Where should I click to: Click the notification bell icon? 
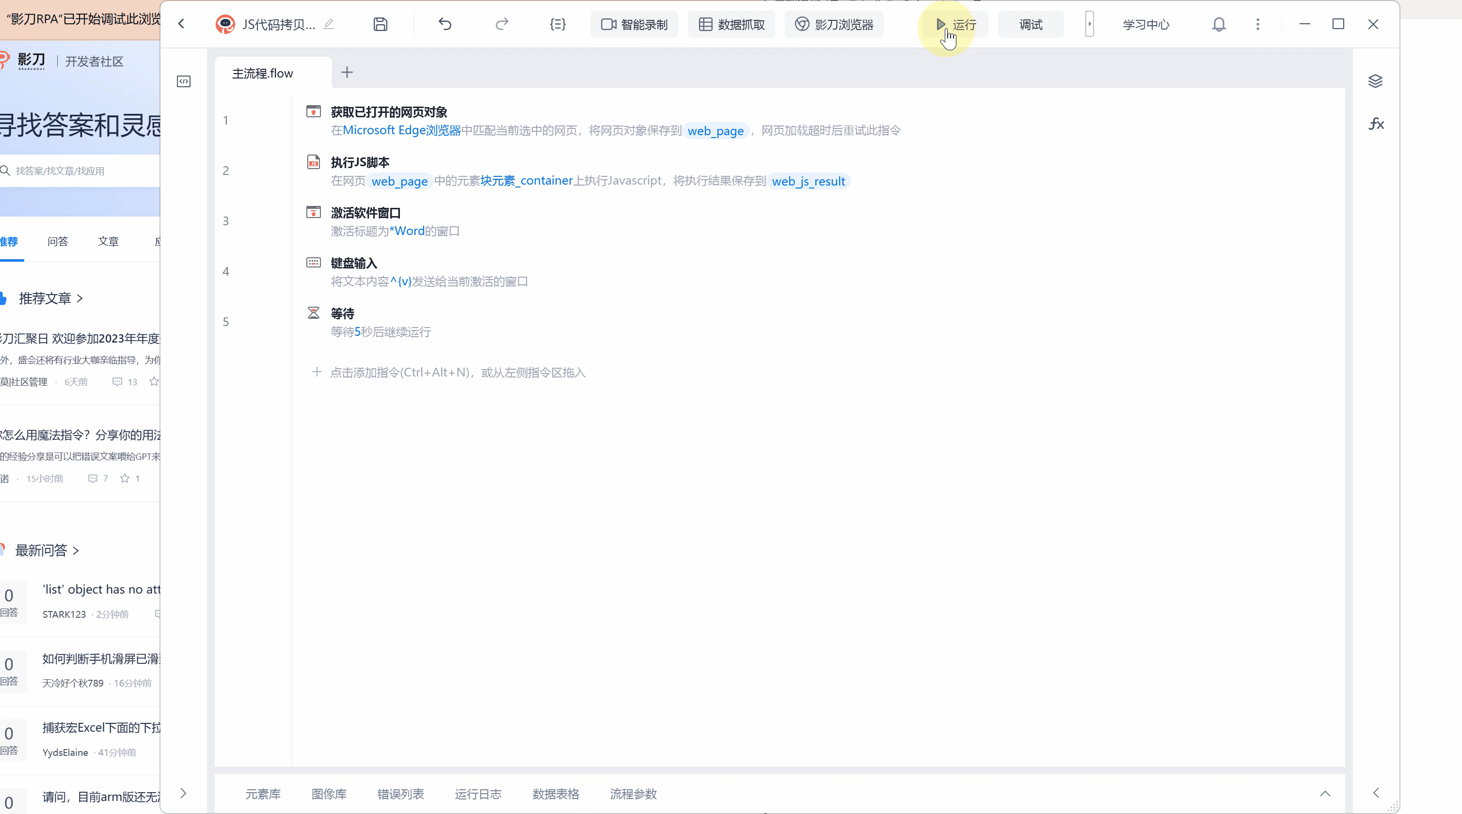[x=1219, y=24]
